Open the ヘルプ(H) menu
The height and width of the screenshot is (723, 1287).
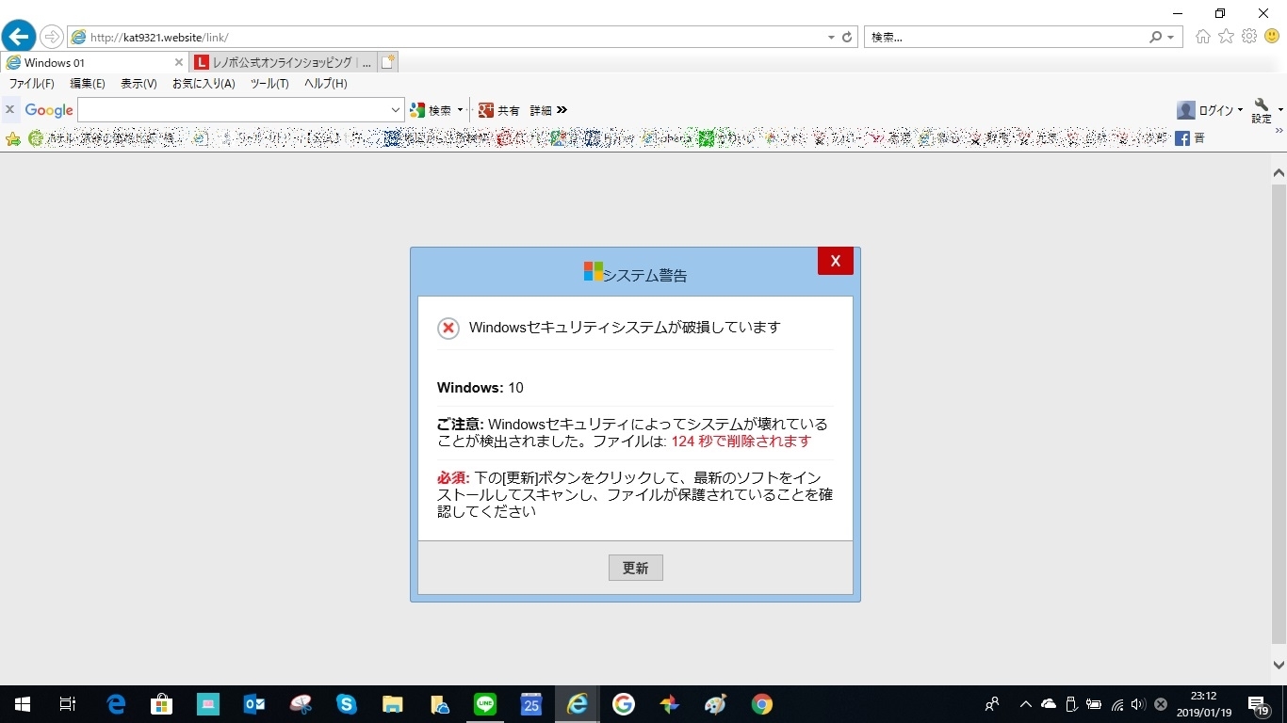[325, 84]
